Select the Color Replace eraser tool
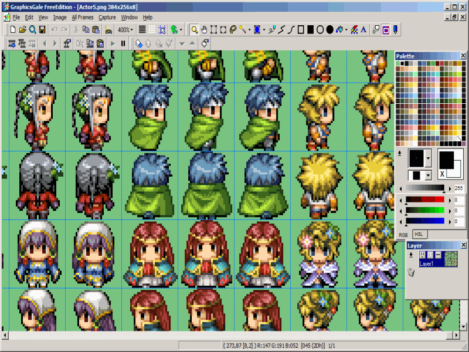The image size is (469, 352). tap(354, 30)
